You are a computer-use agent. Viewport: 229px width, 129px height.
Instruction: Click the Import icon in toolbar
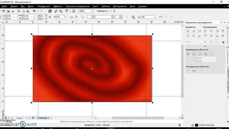pyautogui.click(x=56, y=11)
